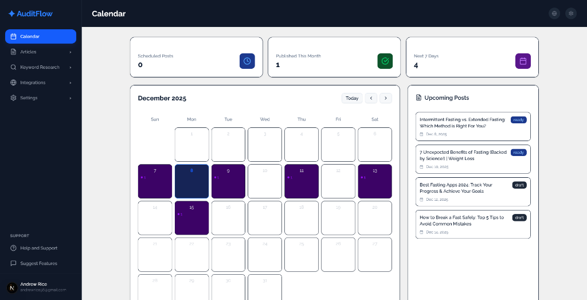The height and width of the screenshot is (300, 587).
Task: Click the Next 7 Days calendar icon
Action: click(523, 61)
